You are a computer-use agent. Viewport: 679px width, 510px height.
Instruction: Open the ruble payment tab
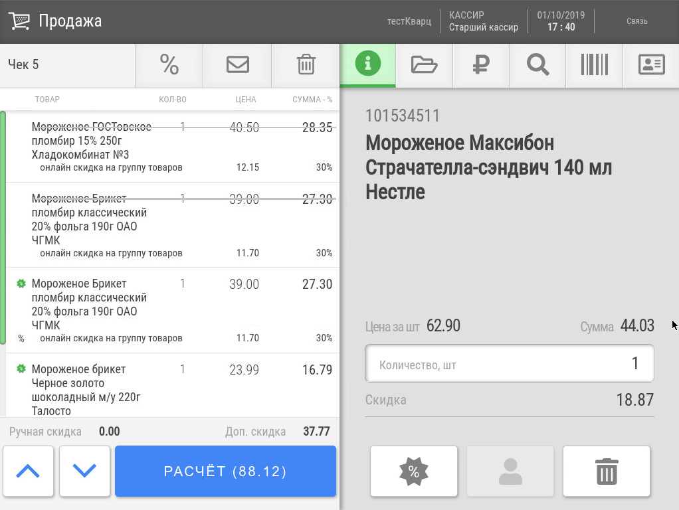[x=480, y=65]
